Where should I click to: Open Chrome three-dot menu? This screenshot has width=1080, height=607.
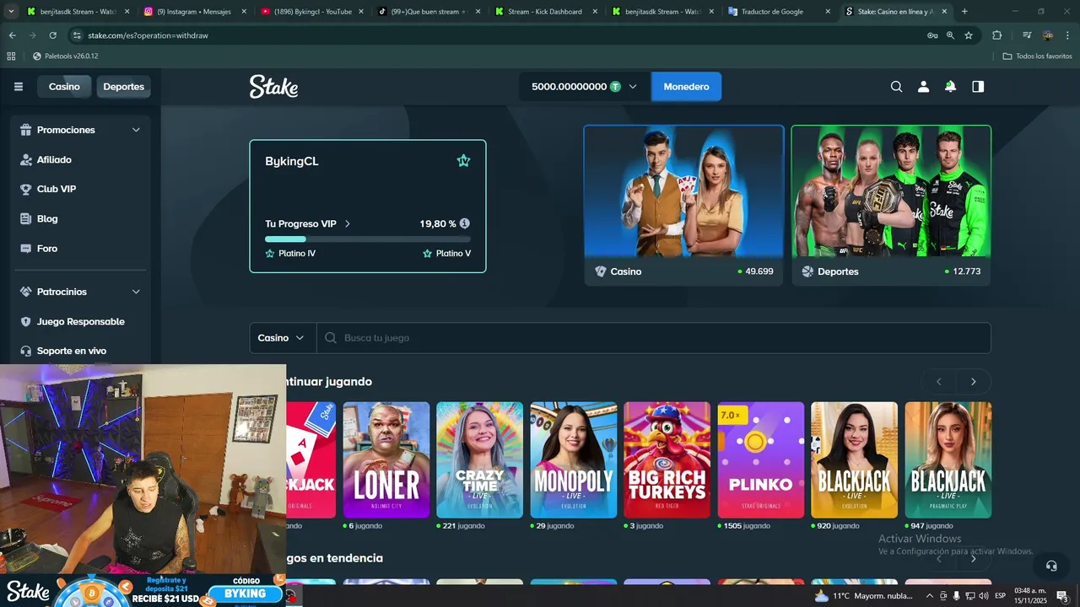click(x=1067, y=35)
